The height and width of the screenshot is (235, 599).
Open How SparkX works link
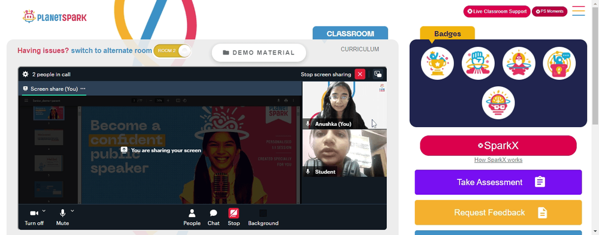(x=498, y=160)
